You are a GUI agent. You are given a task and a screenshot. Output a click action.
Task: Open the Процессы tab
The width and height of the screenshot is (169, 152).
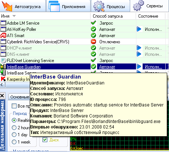click(110, 6)
